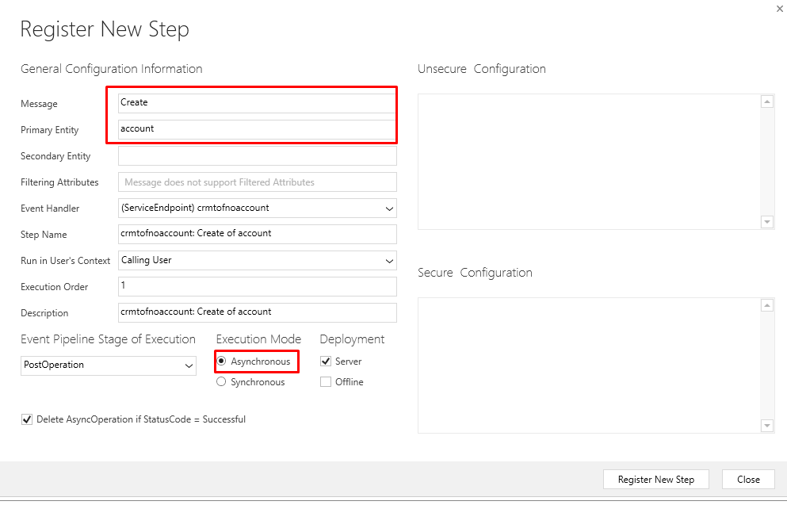Click the Execution Order field
Screen dimensions: 787x505
[258, 287]
